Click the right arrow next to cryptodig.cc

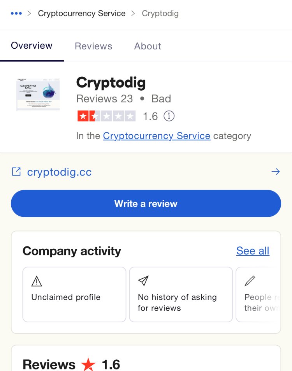click(x=276, y=172)
